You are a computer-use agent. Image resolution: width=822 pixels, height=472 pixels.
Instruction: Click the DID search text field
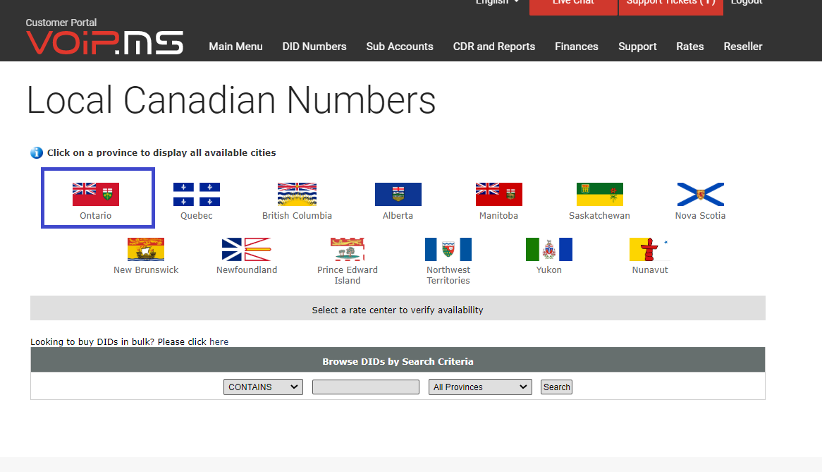pyautogui.click(x=366, y=387)
